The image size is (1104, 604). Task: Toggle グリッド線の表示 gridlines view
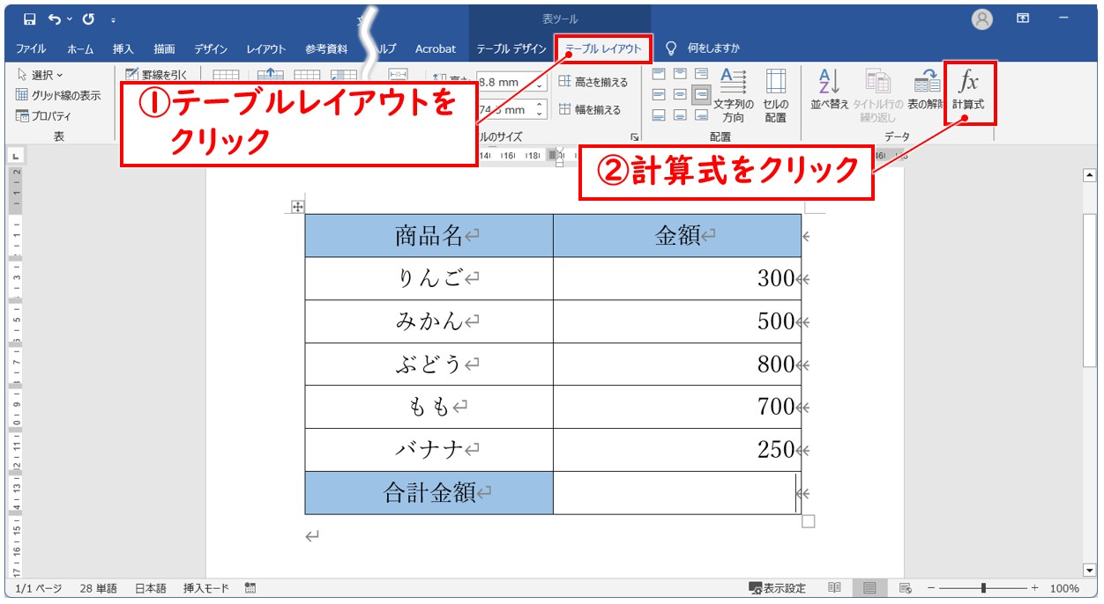[x=58, y=95]
